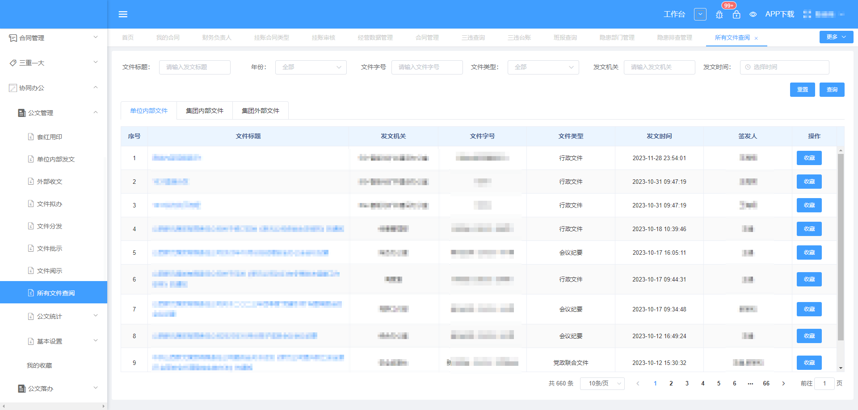Screen dimensions: 858x410
Task: Switch to the 我的合同 tab
Action: [168, 37]
